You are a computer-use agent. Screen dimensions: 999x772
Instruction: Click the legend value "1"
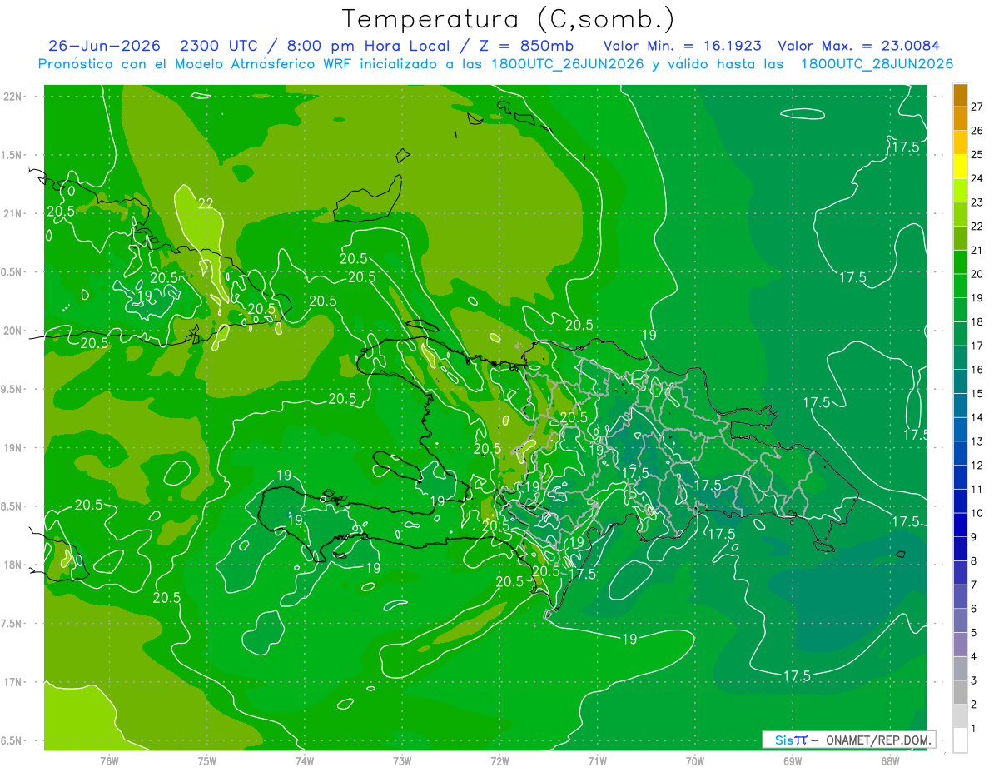point(974,729)
